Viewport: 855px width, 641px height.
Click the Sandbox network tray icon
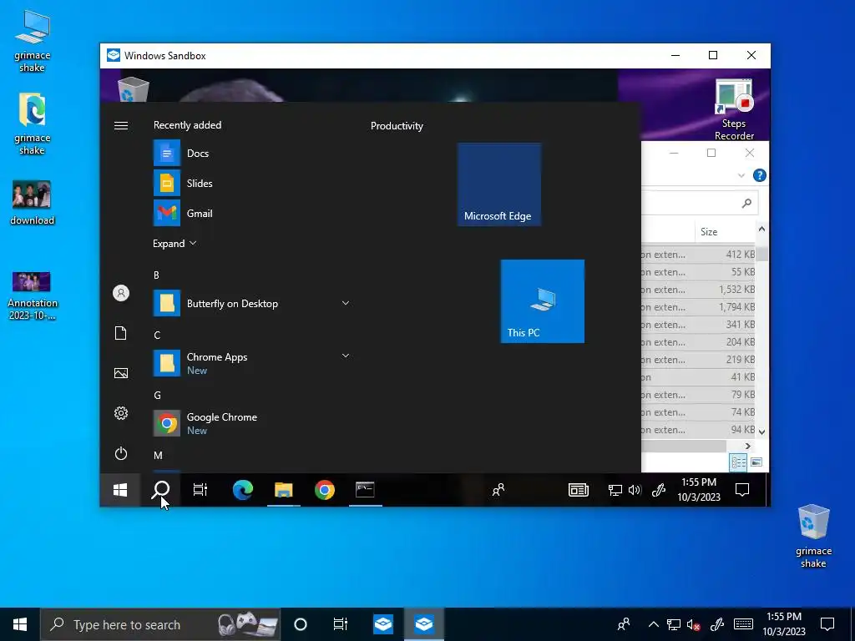(615, 490)
